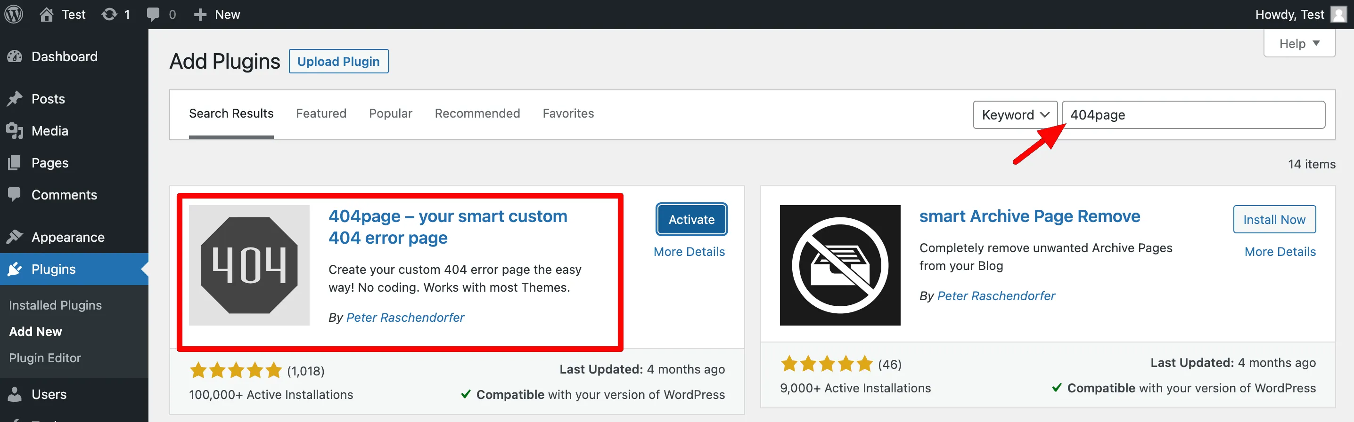Open the updates refresh icon

click(109, 14)
